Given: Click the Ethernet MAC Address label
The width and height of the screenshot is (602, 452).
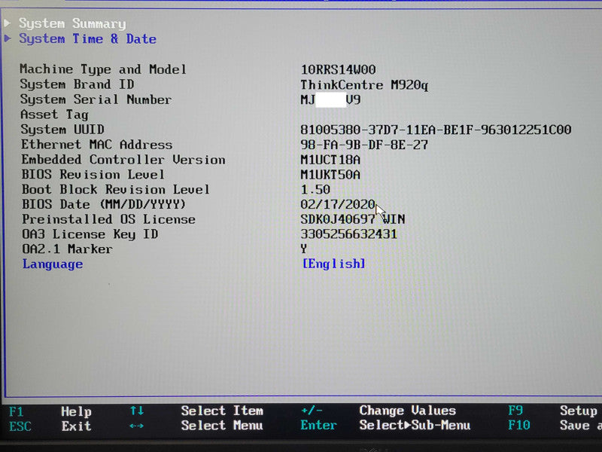Looking at the screenshot, I should [97, 145].
